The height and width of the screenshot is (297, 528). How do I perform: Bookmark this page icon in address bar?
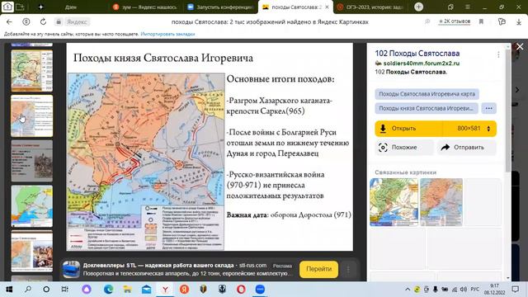[x=481, y=22]
